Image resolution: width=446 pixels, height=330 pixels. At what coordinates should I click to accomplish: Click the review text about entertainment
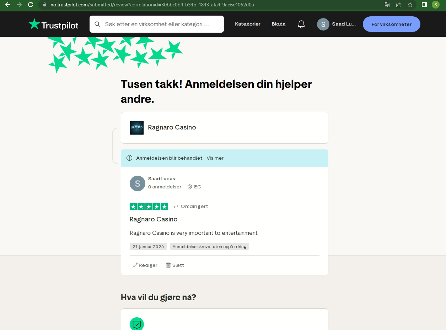pyautogui.click(x=194, y=233)
